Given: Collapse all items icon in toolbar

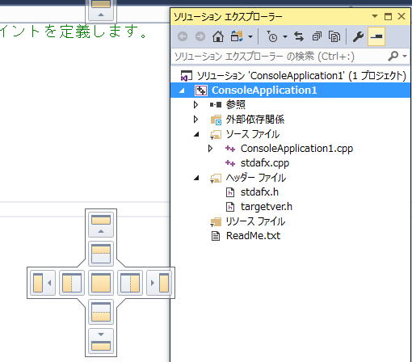Looking at the screenshot, I should pos(317,36).
